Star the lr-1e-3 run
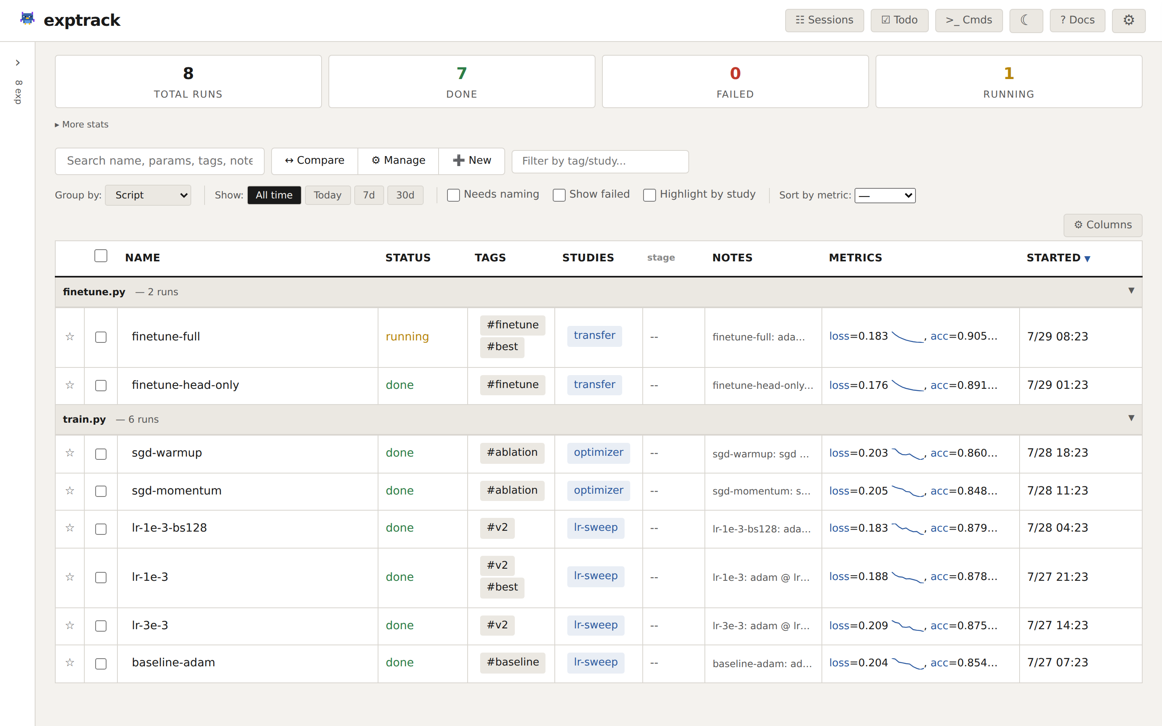 pos(70,577)
